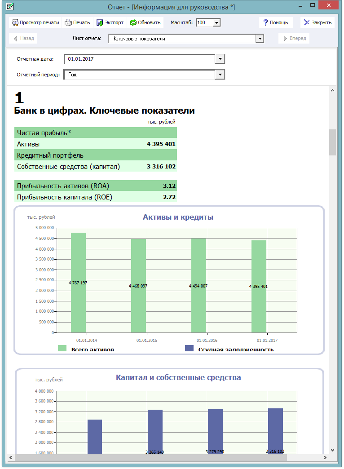Screen dimensions: 344x469
Task: Go forward with Вперед arrow
Action: [294, 38]
